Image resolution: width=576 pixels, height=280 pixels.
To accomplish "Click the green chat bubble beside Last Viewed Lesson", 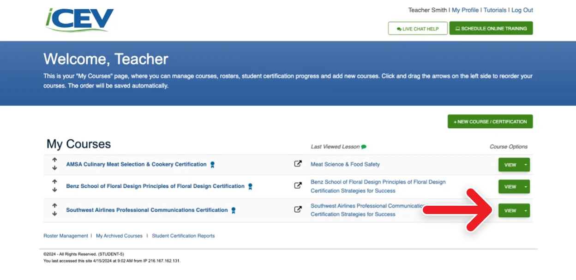I will (x=364, y=147).
